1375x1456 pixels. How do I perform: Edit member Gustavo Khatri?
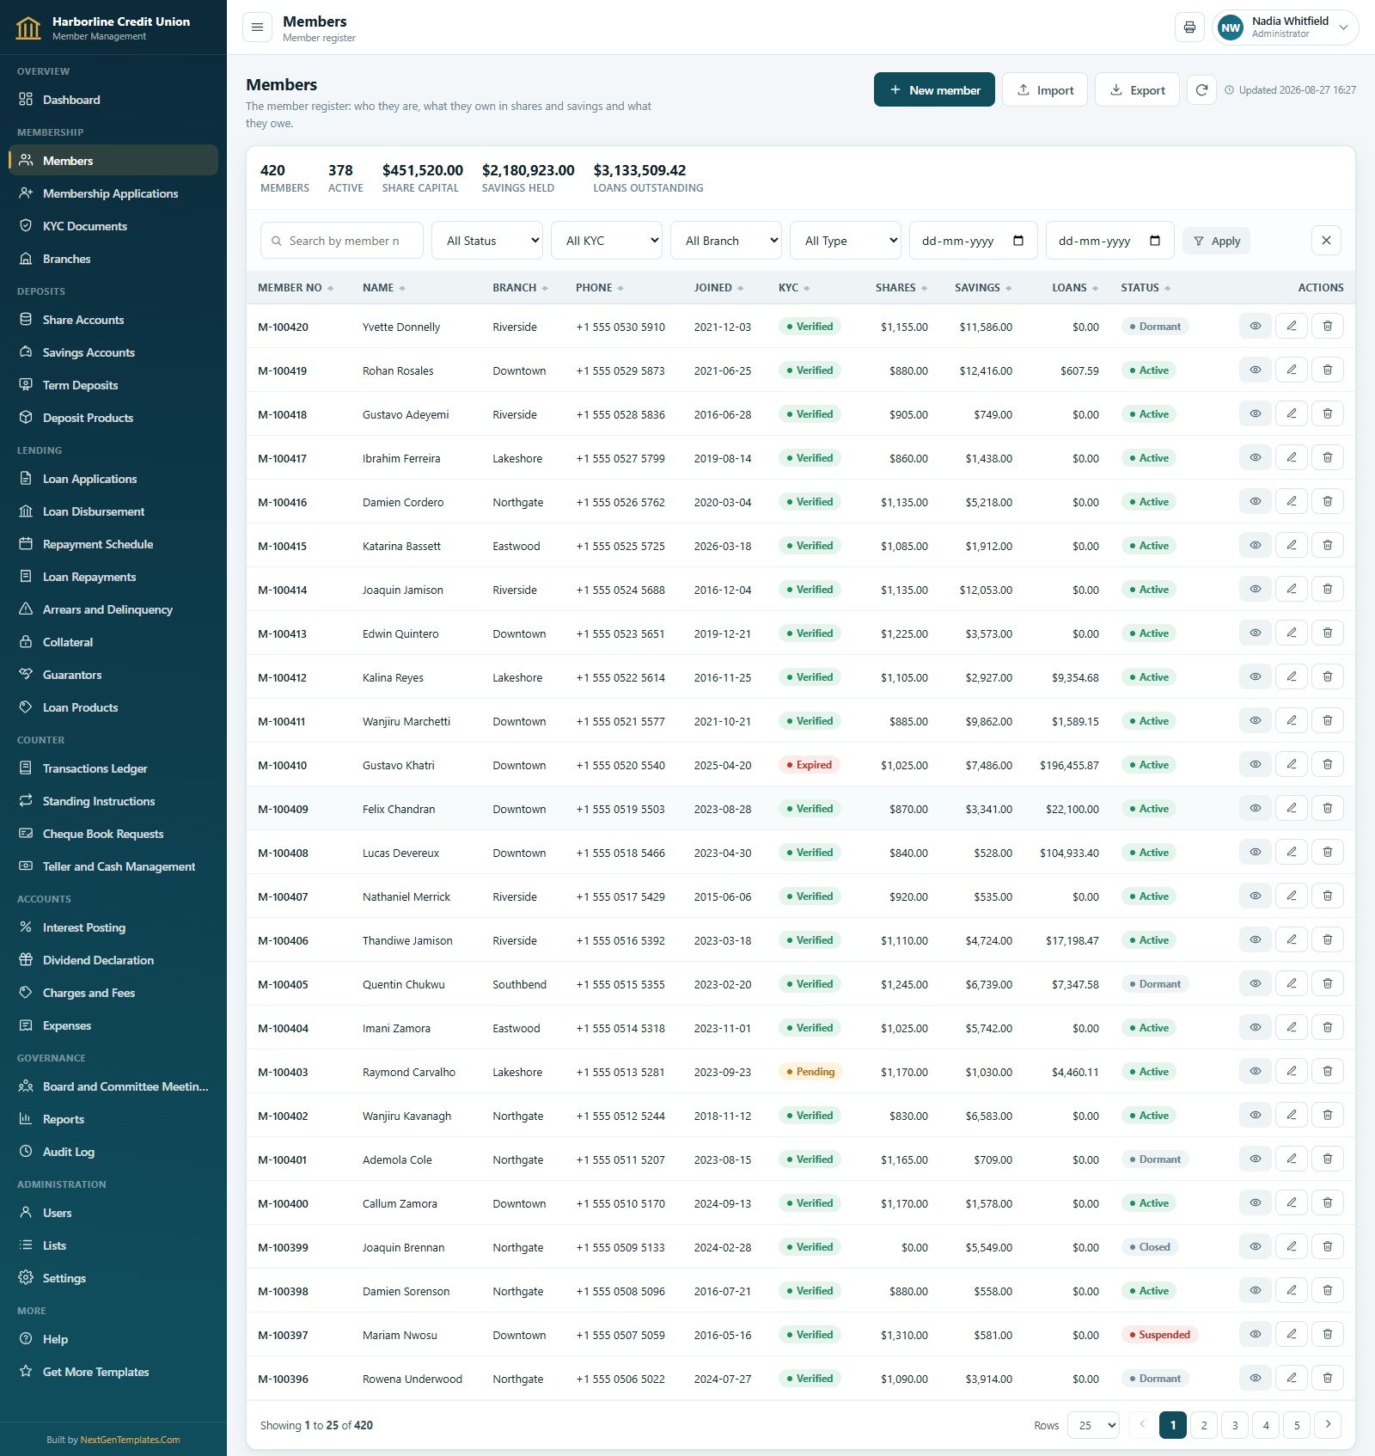1292,765
